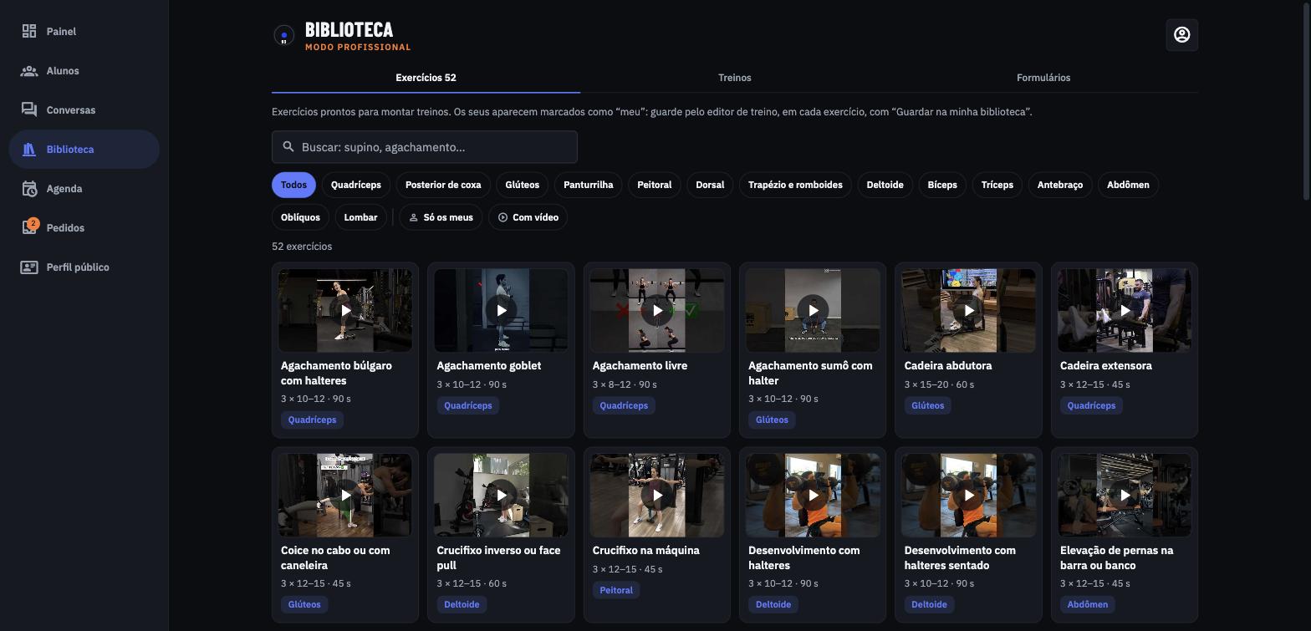Filter by Tríceps chip
1311x631 pixels.
pos(997,185)
